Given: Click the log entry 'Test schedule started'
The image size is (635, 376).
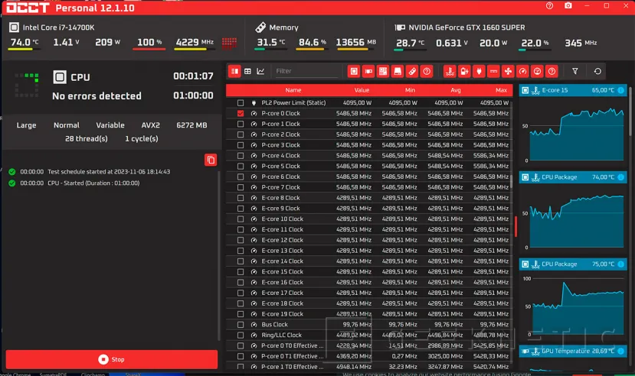Looking at the screenshot, I should click(109, 172).
